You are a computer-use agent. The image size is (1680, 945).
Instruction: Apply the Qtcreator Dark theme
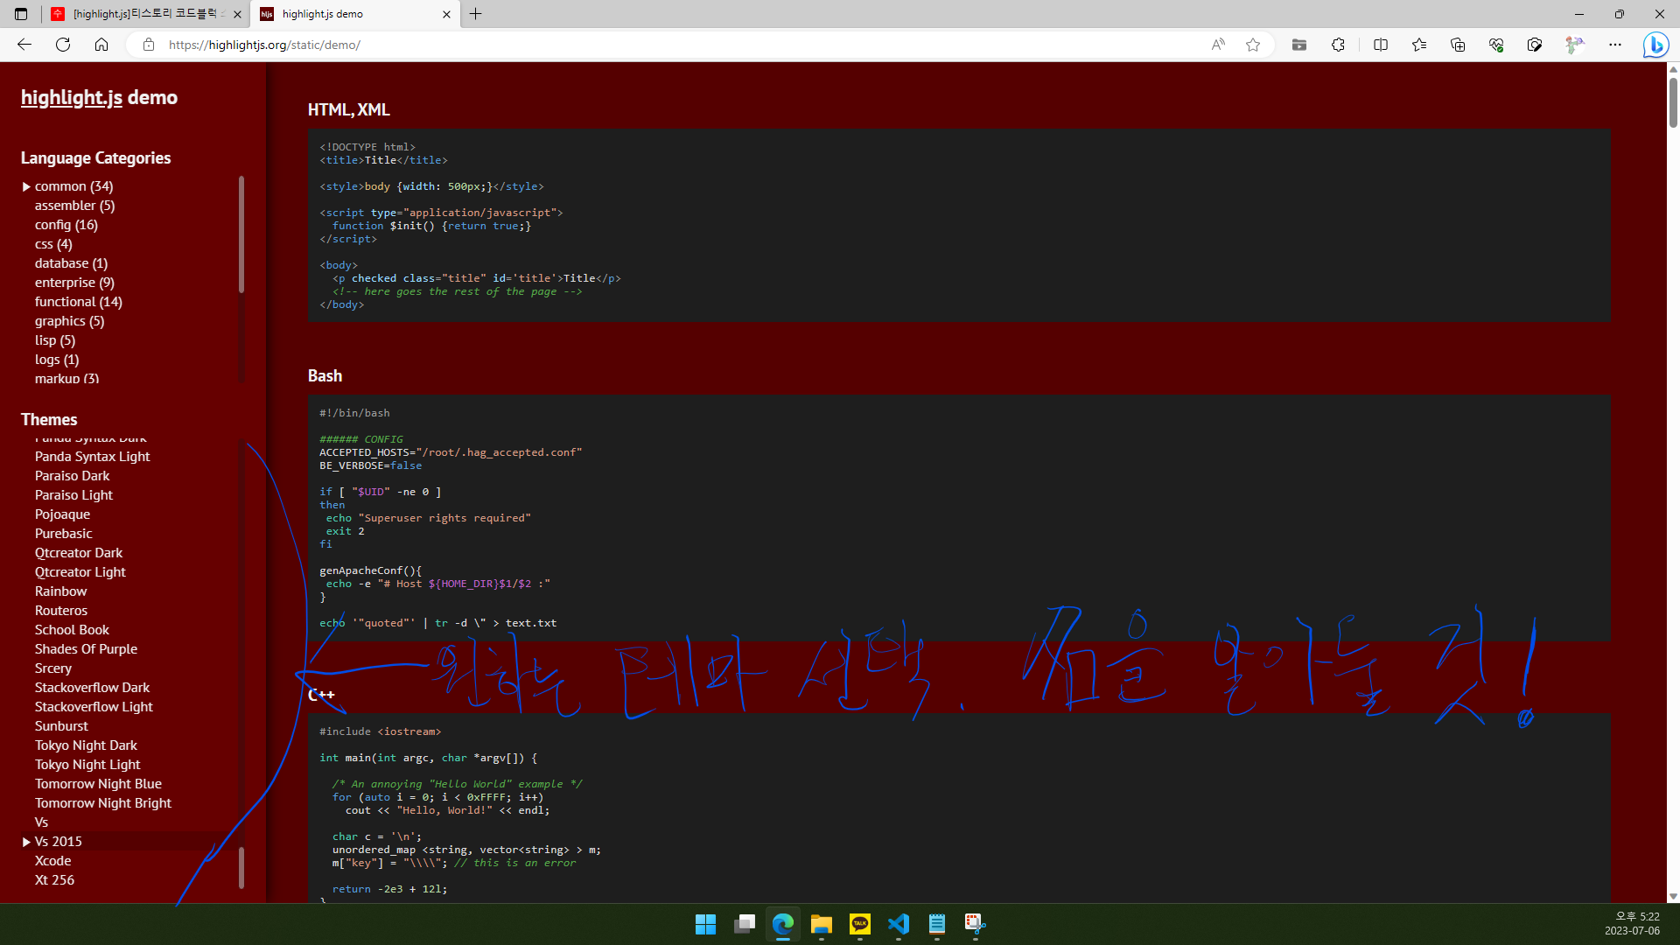click(x=79, y=553)
